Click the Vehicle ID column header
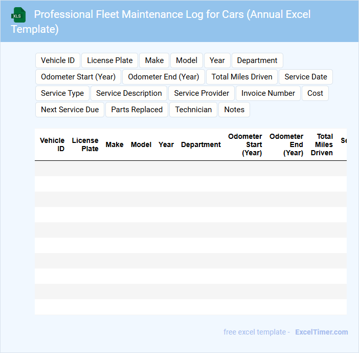The height and width of the screenshot is (353, 359). [x=52, y=144]
